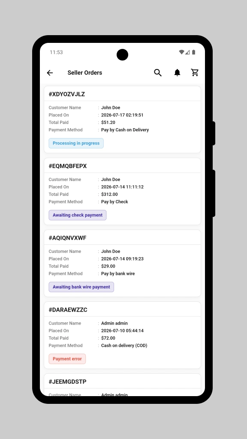Tap the Wi-Fi status icon
This screenshot has width=247, height=439.
click(181, 52)
